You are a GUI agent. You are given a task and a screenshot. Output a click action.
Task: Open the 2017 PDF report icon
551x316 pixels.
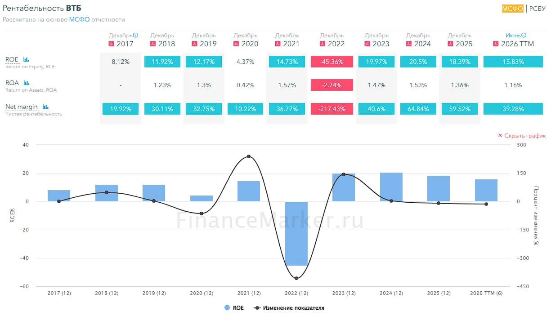pos(112,44)
